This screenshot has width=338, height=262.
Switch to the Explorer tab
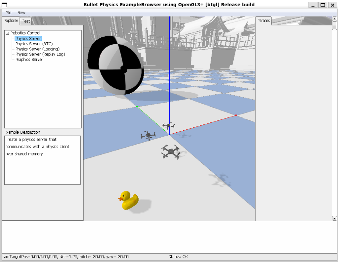point(11,20)
